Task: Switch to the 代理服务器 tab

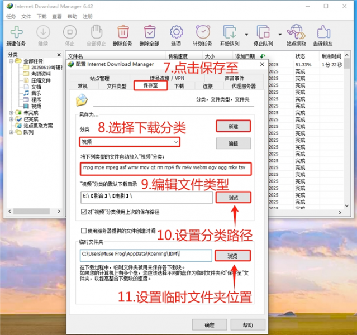Action: pos(244,86)
